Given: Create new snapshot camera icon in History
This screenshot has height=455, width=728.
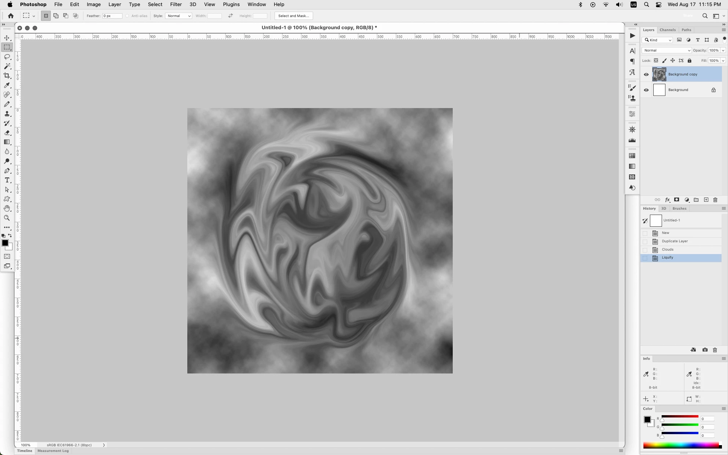Looking at the screenshot, I should (705, 350).
